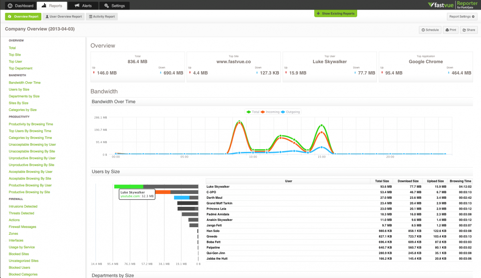Switch to the User Overview Report tab

coord(64,17)
